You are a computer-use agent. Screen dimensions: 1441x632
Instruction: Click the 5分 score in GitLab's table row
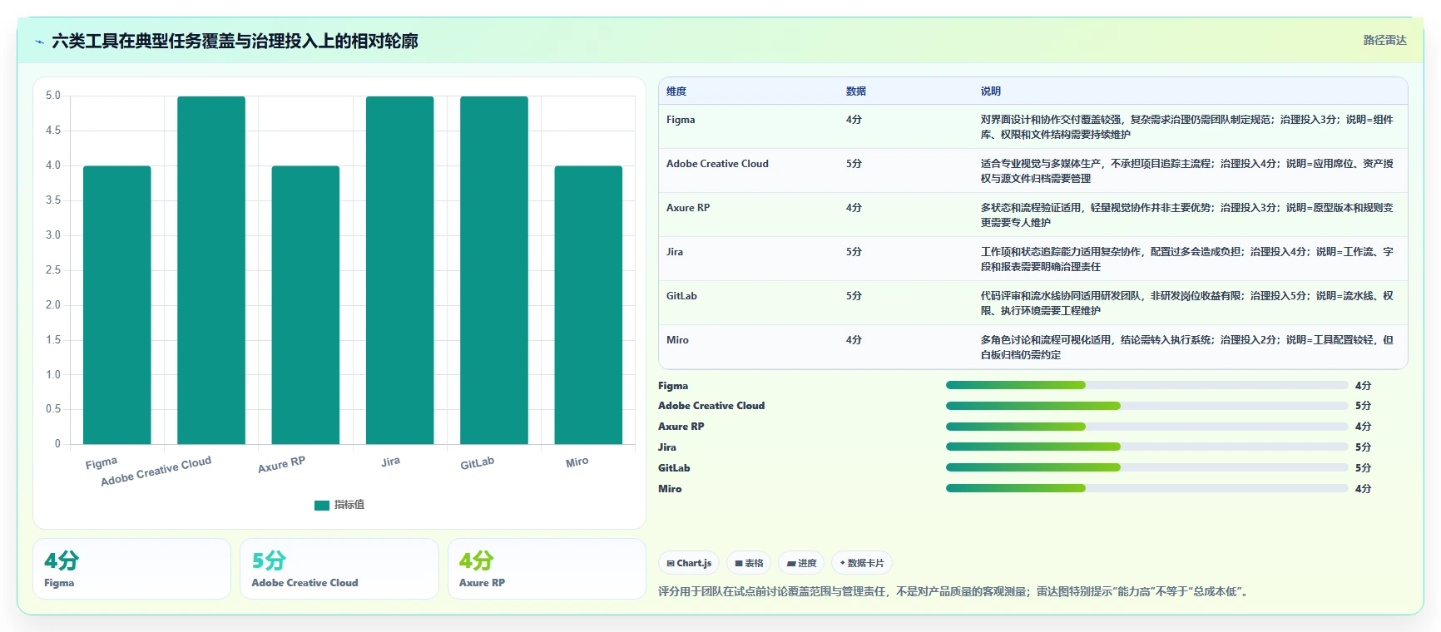[x=854, y=296]
